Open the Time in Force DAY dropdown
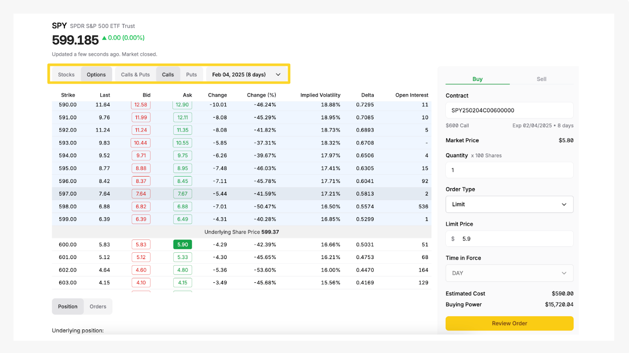 point(509,273)
